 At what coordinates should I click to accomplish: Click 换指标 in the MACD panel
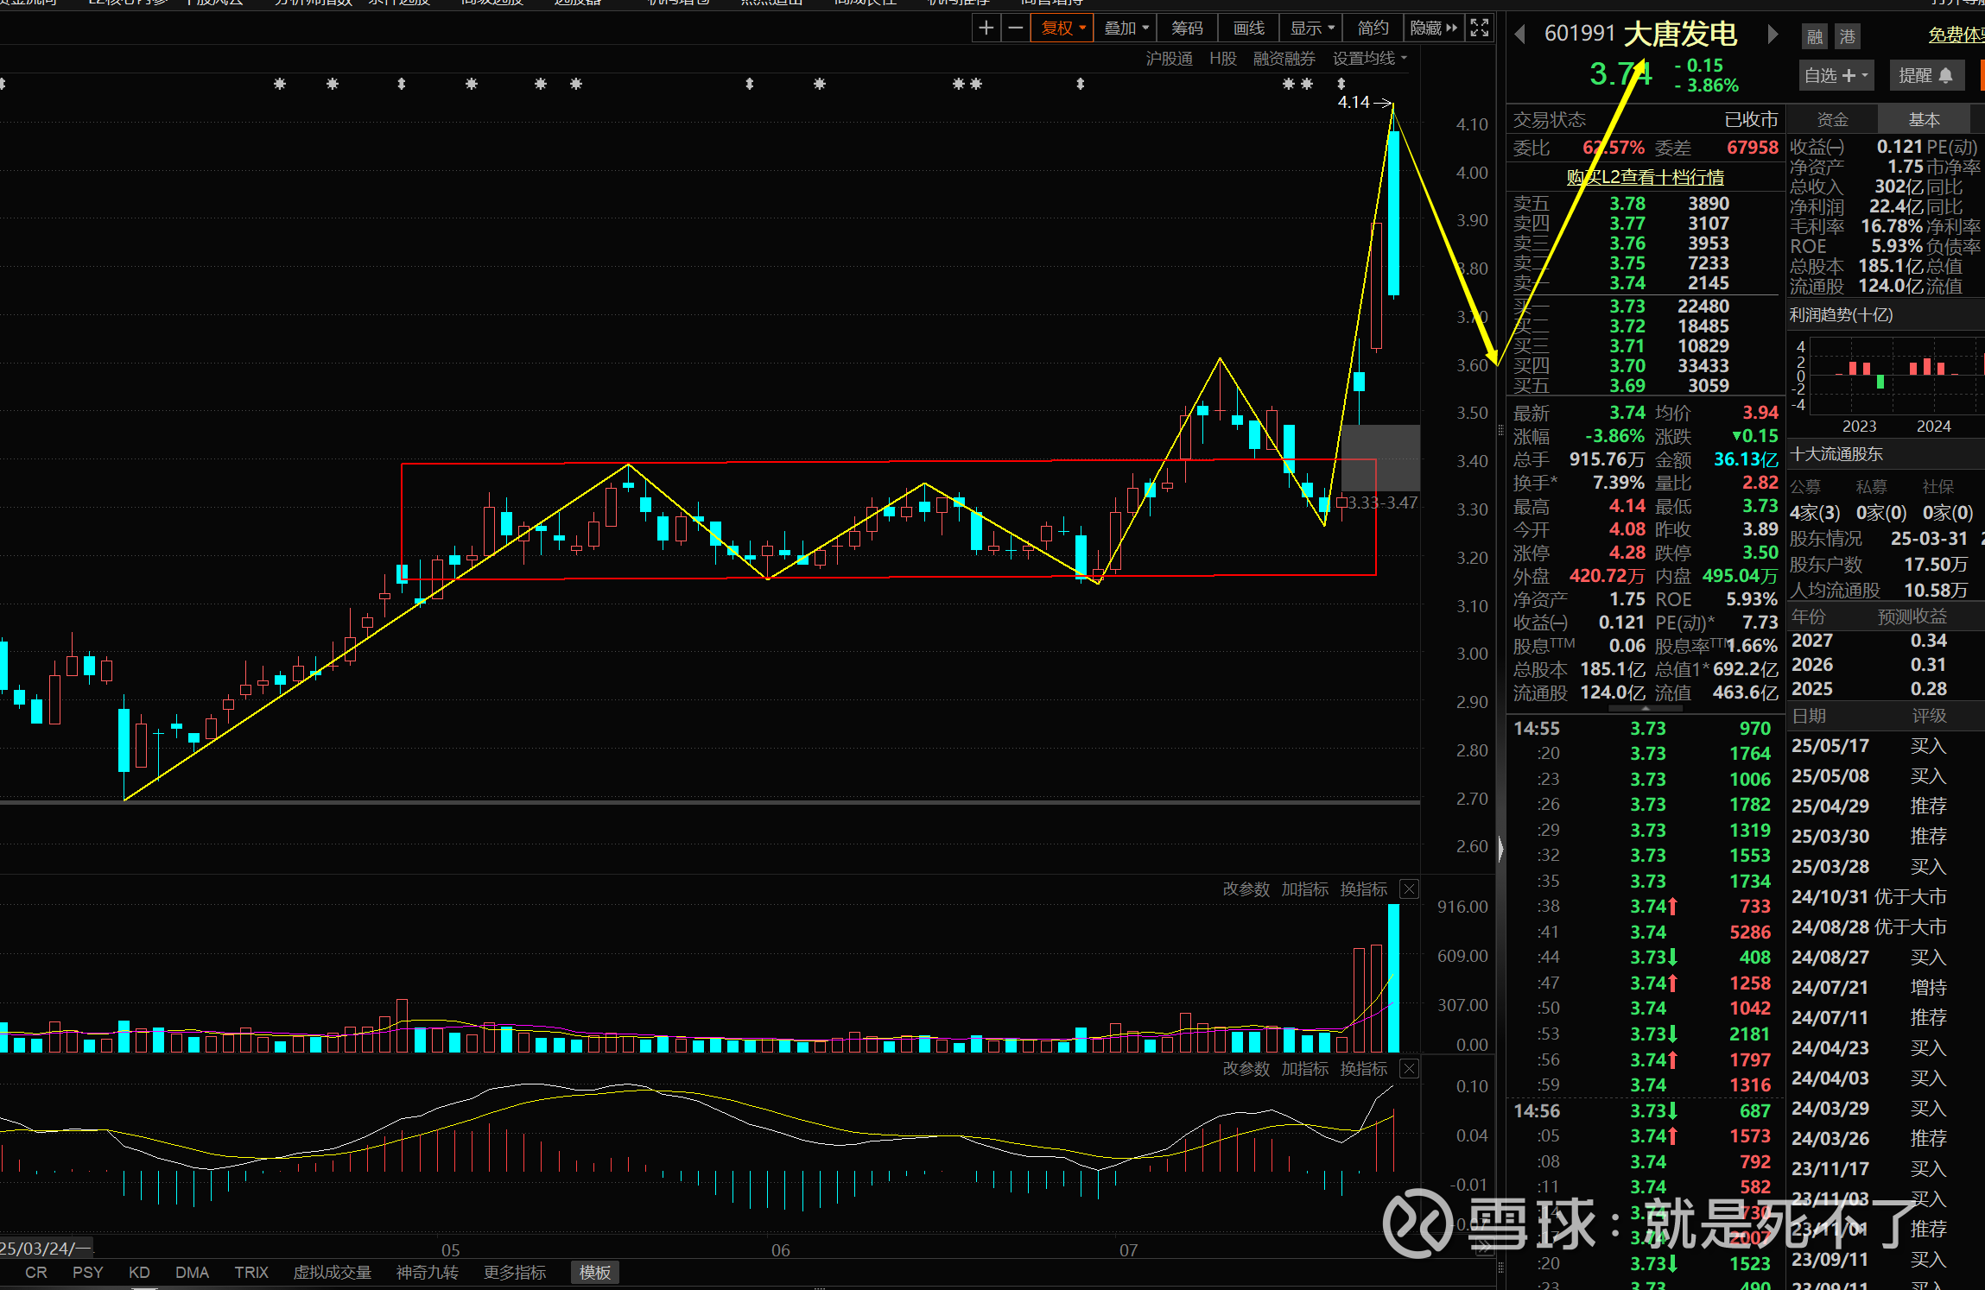click(x=1364, y=1069)
